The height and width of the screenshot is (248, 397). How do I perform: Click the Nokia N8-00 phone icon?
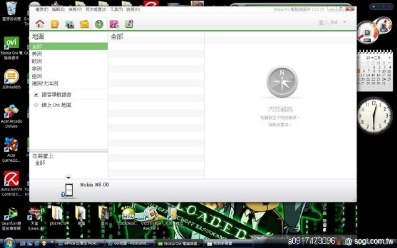(x=69, y=190)
